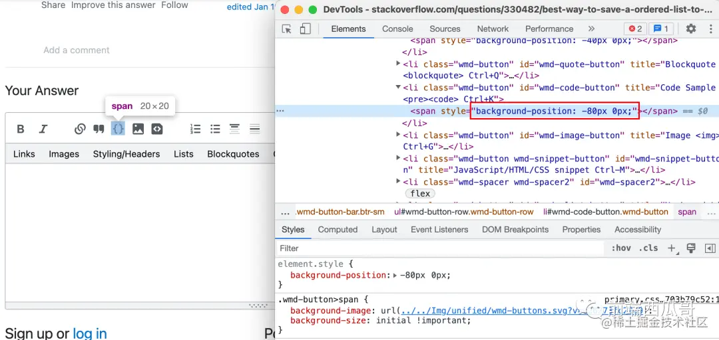Image resolution: width=719 pixels, height=340 pixels.
Task: Switch to Performance tab
Action: coord(549,29)
